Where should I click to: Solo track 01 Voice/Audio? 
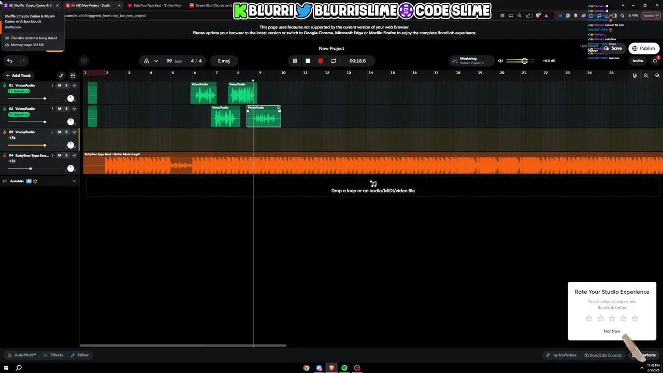pos(66,85)
